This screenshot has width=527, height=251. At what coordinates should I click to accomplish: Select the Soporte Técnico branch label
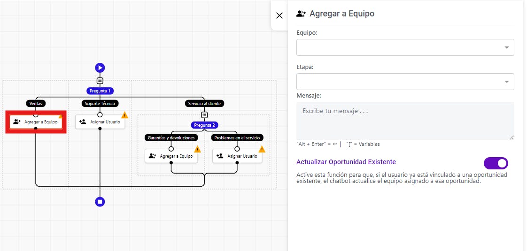click(x=100, y=104)
